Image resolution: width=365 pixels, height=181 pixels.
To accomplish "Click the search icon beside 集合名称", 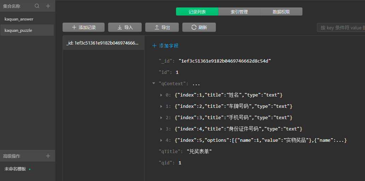I will (x=37, y=6).
